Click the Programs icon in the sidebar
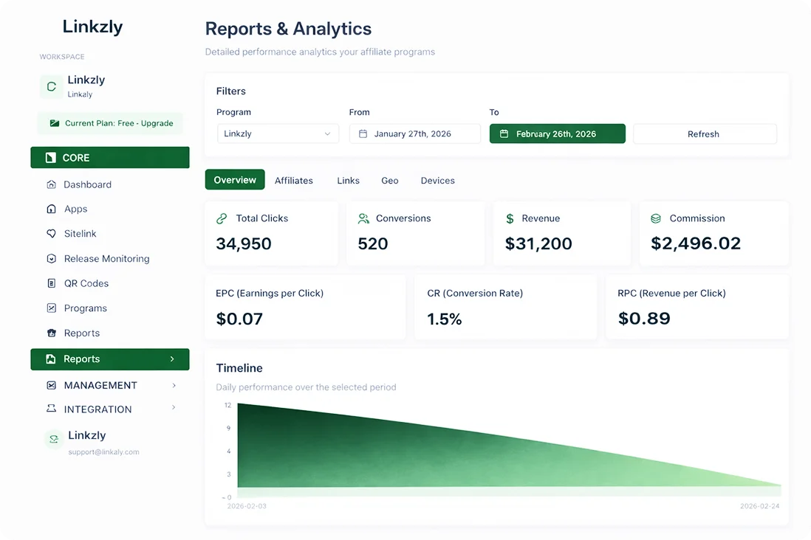811x540 pixels. click(x=52, y=308)
